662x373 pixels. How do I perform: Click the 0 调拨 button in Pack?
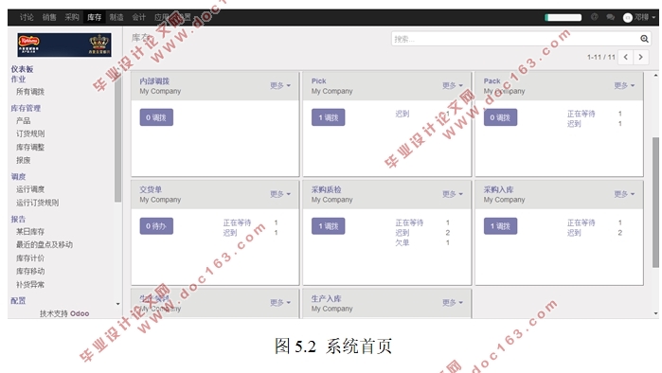point(500,117)
